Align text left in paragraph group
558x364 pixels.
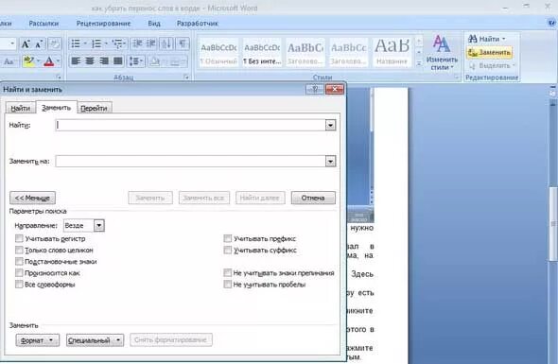point(76,61)
